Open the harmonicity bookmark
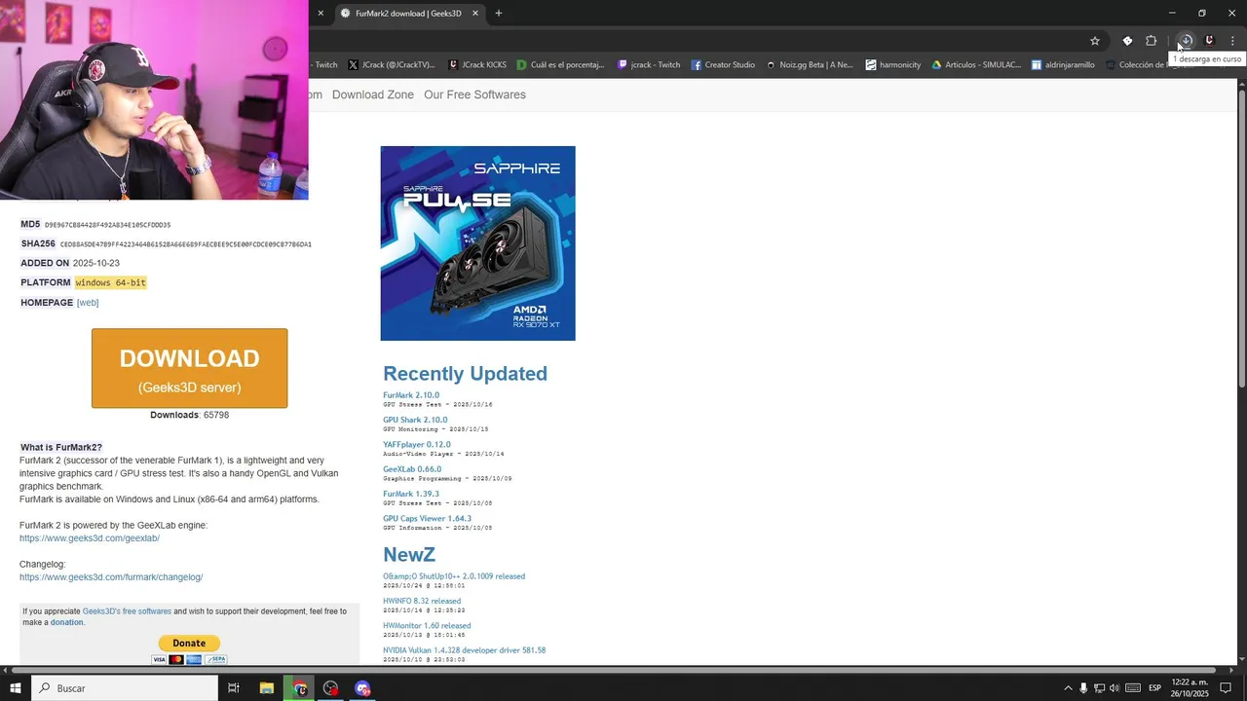Screen dimensions: 1247x701 click(x=892, y=65)
